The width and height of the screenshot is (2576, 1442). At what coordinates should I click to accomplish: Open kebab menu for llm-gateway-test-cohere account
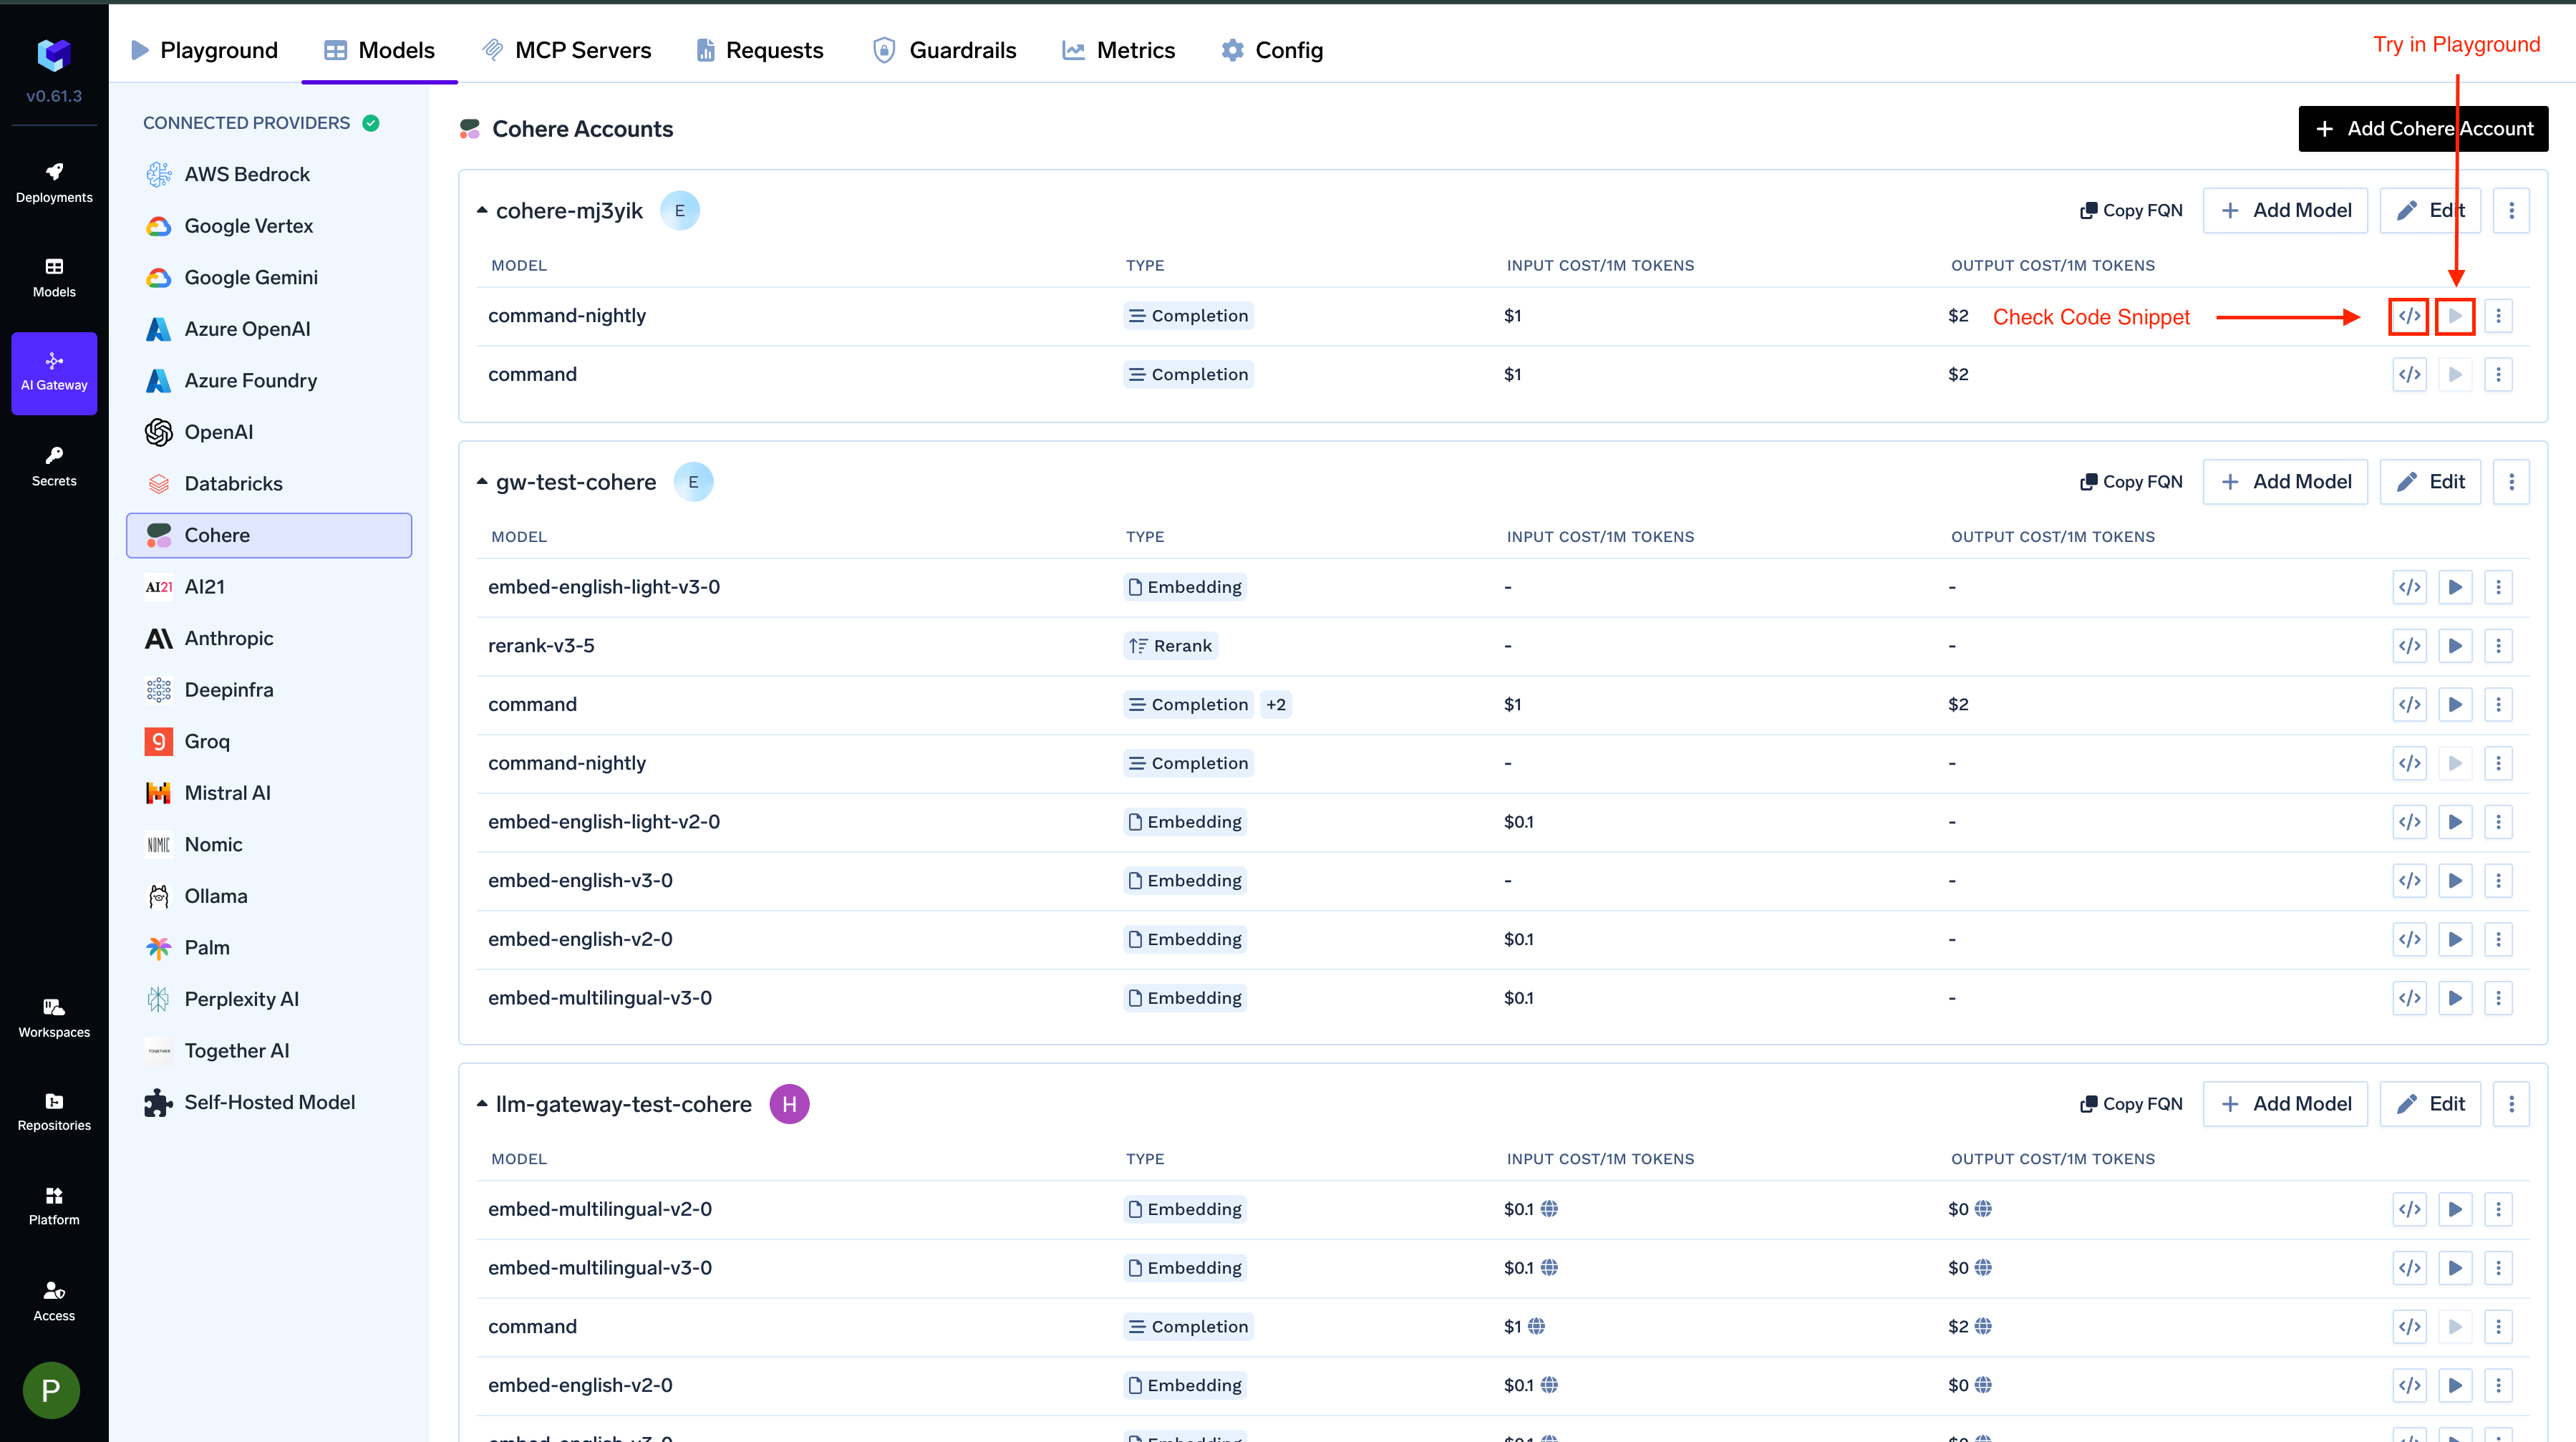(2511, 1104)
